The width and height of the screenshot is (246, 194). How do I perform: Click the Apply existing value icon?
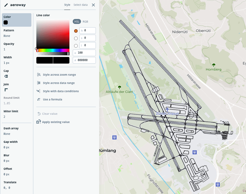click(x=39, y=122)
